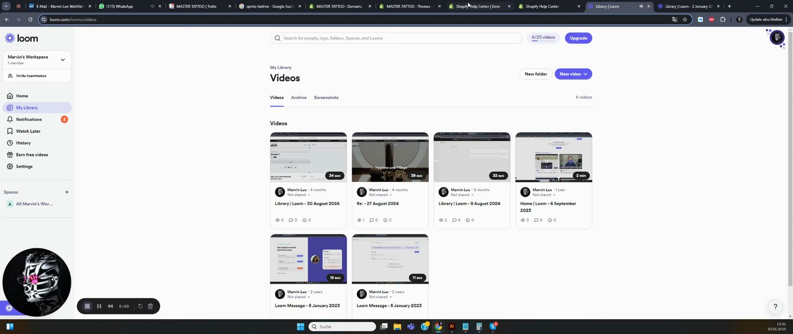
Task: Open Adobe Illustrator from the taskbar
Action: point(452,327)
